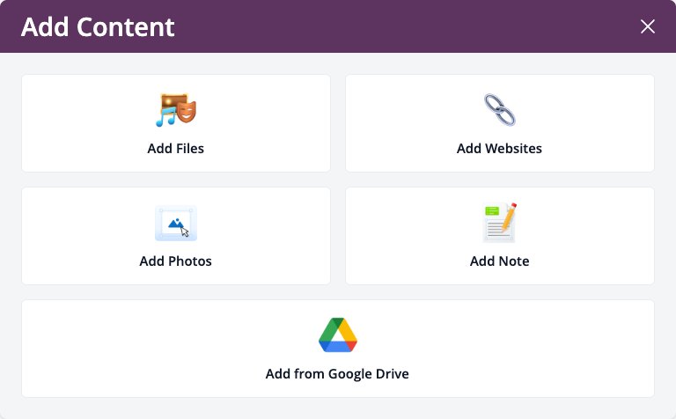The image size is (676, 419).
Task: Close the Add Content dialog
Action: (x=648, y=26)
